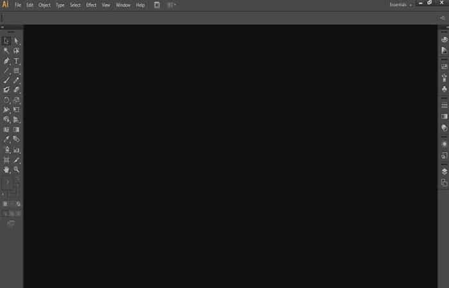Open the View menu

[106, 5]
